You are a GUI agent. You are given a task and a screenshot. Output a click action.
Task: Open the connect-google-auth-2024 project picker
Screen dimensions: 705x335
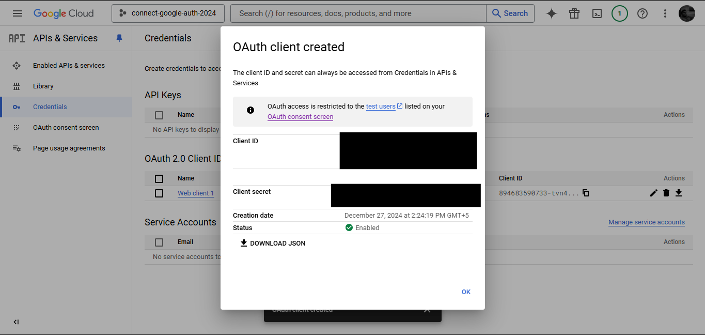click(x=167, y=13)
